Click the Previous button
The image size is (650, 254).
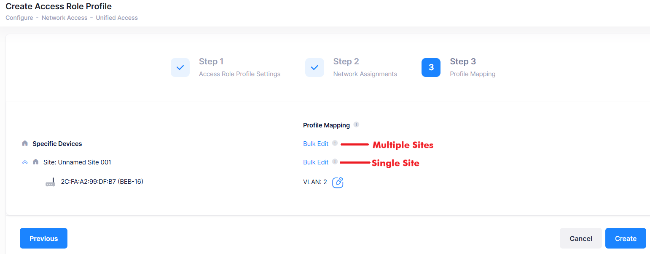click(x=43, y=238)
